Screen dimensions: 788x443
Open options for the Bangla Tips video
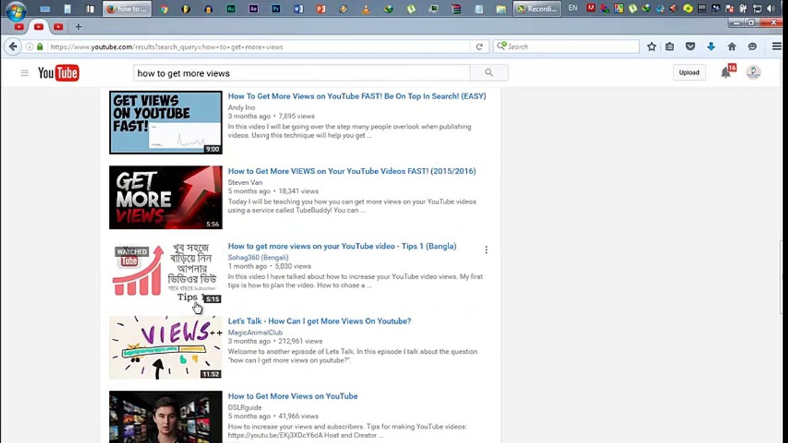pyautogui.click(x=486, y=250)
